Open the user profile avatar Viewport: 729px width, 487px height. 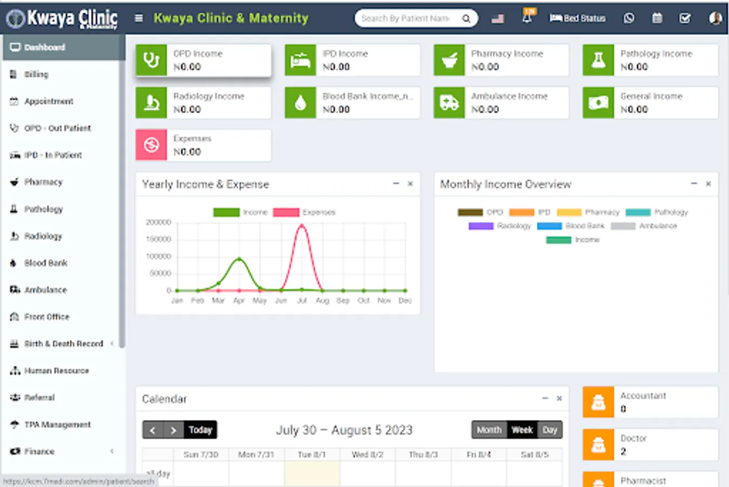point(715,18)
